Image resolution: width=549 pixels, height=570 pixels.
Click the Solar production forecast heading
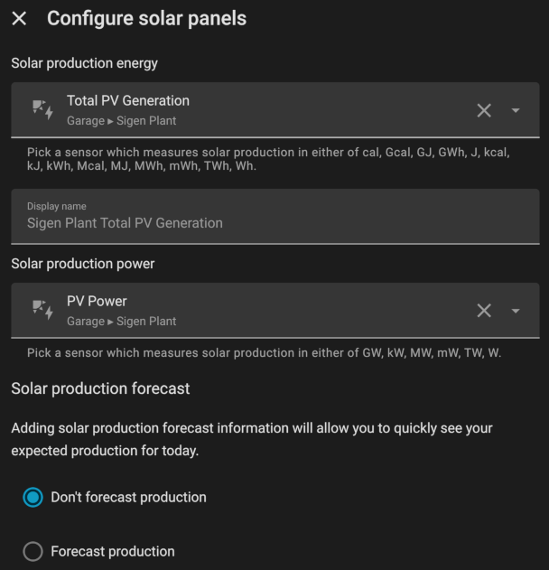click(100, 388)
